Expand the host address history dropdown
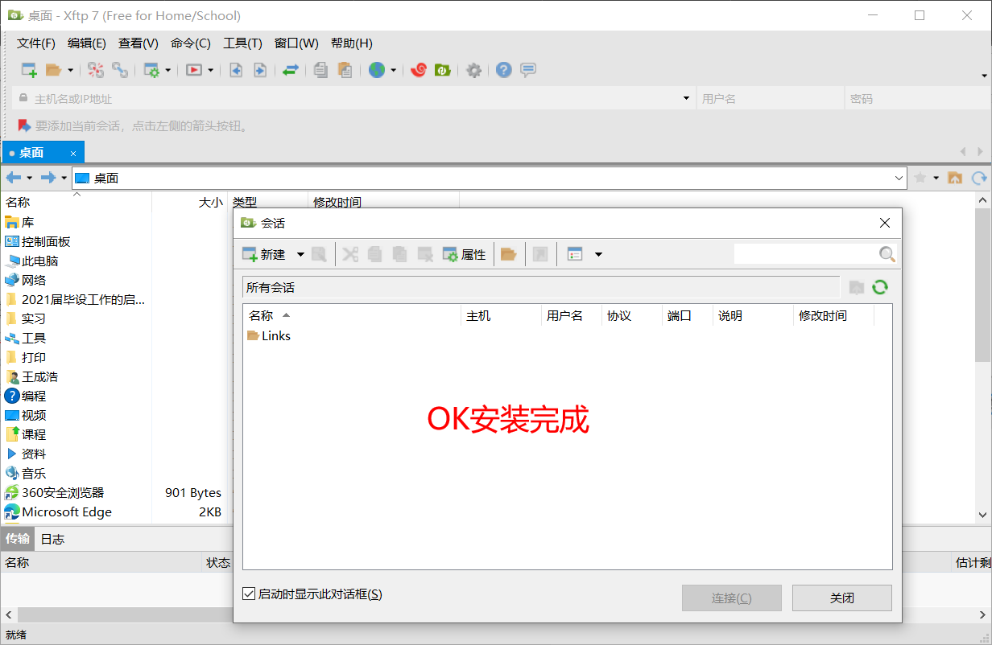 (687, 98)
